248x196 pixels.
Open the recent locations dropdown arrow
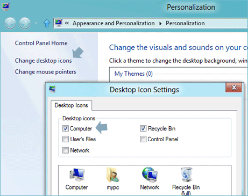coord(36,23)
